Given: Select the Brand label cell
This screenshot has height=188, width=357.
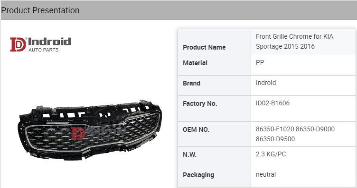Looking at the screenshot, I should (x=214, y=85).
